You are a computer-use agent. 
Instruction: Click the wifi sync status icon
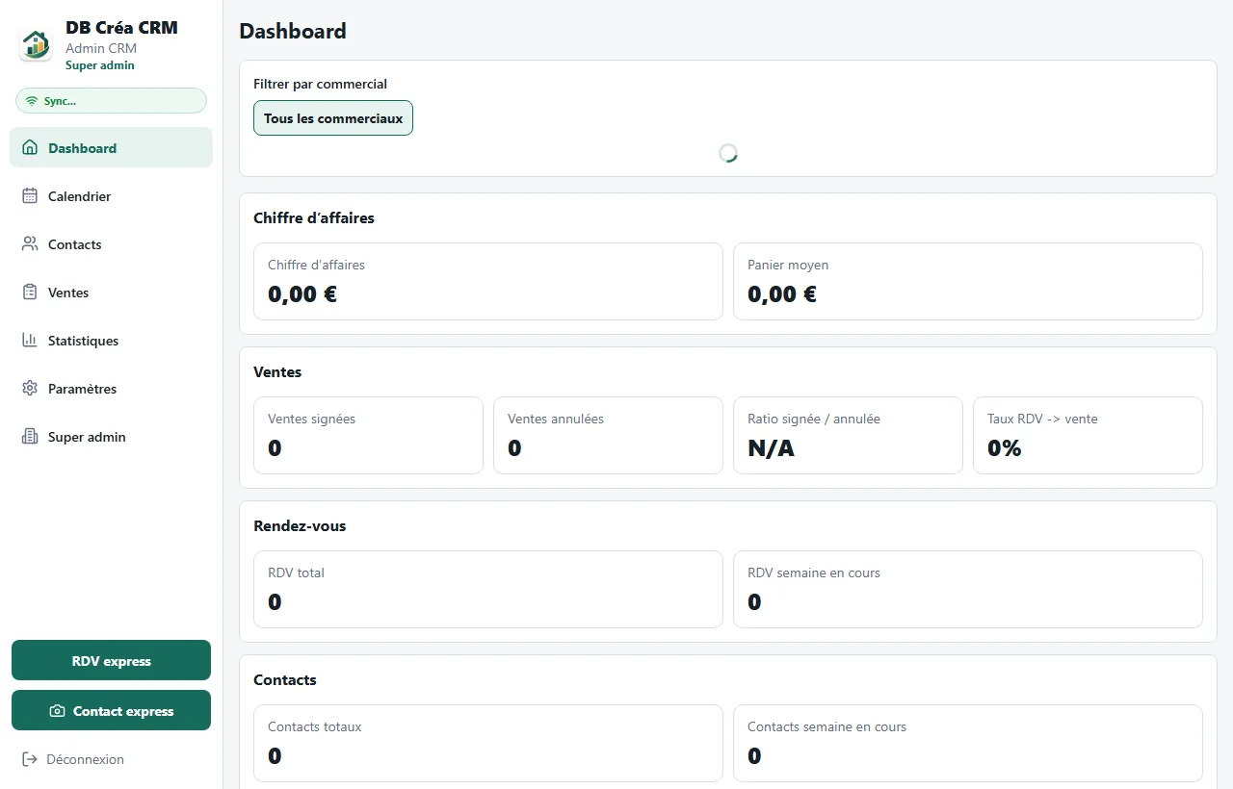click(32, 101)
